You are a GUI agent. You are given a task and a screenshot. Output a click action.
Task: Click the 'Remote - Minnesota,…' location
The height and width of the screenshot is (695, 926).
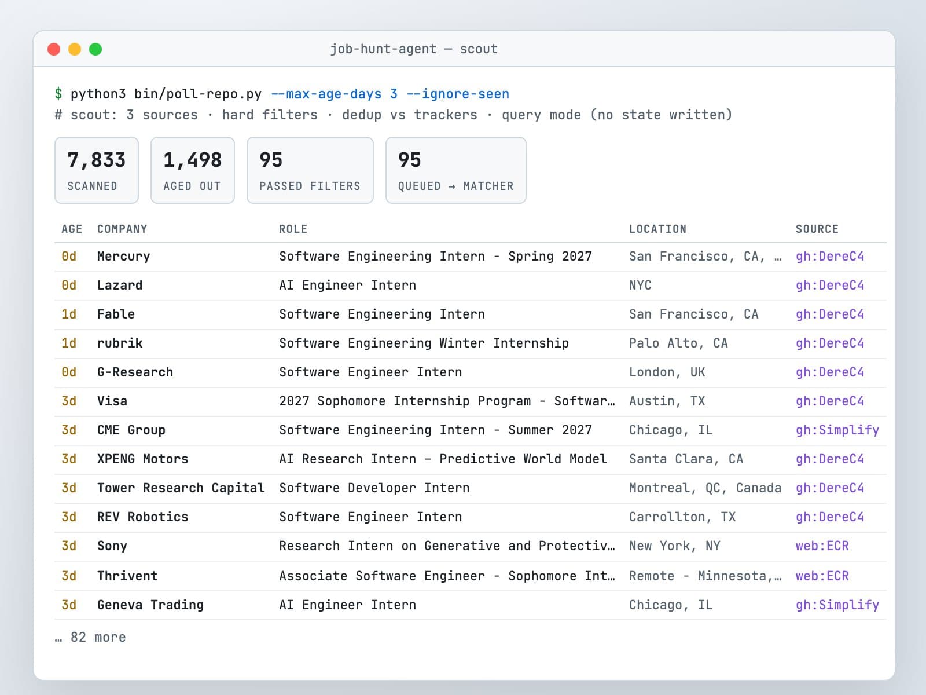(705, 576)
